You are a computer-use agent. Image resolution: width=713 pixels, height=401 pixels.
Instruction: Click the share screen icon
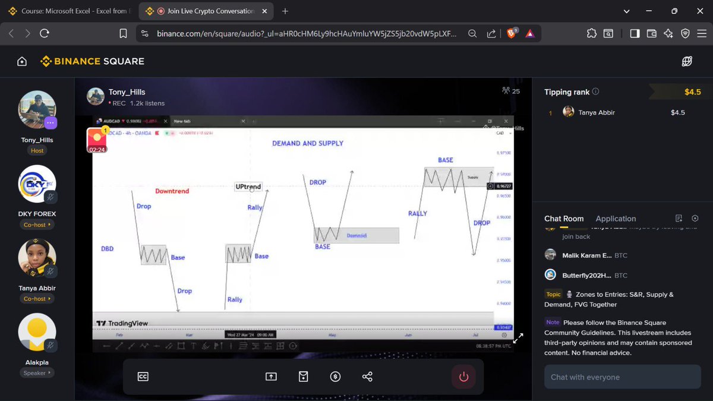click(x=271, y=377)
